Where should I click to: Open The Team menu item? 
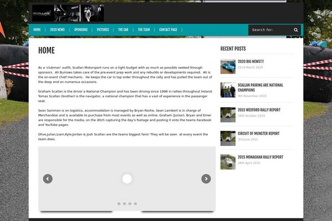tap(144, 30)
